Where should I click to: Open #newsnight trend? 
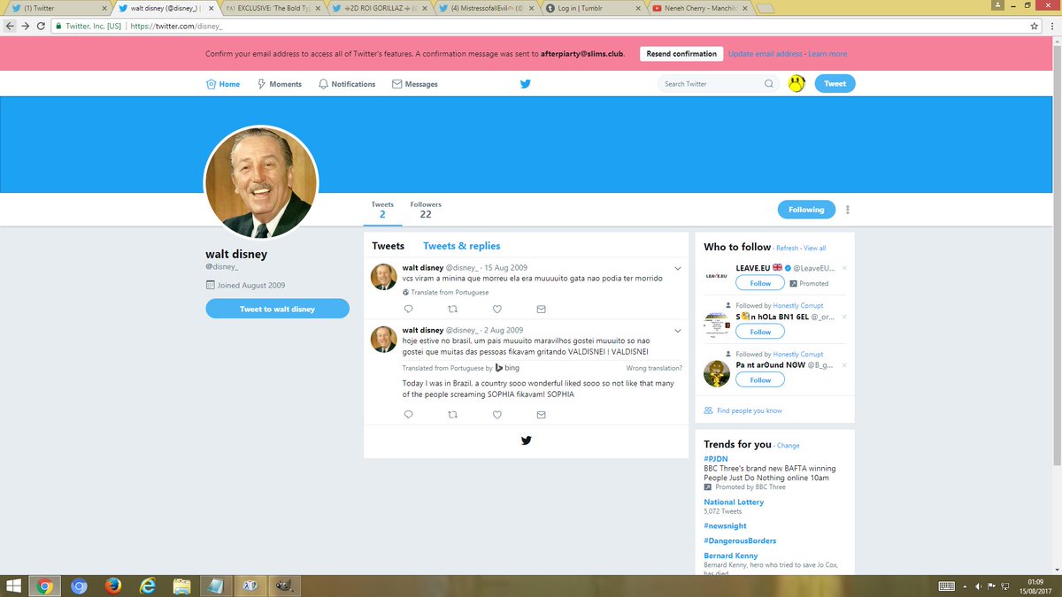click(x=727, y=525)
